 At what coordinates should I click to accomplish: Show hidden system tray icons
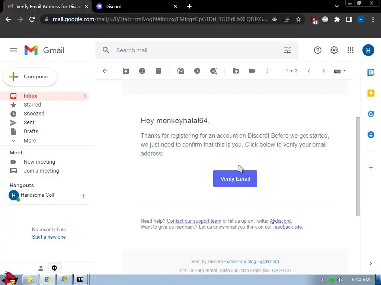[x=322, y=280]
